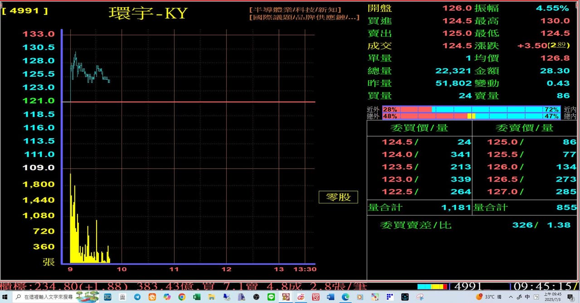This screenshot has width=580, height=303.
Task: Open the blue grid app taskbar icon
Action: [x=390, y=298]
